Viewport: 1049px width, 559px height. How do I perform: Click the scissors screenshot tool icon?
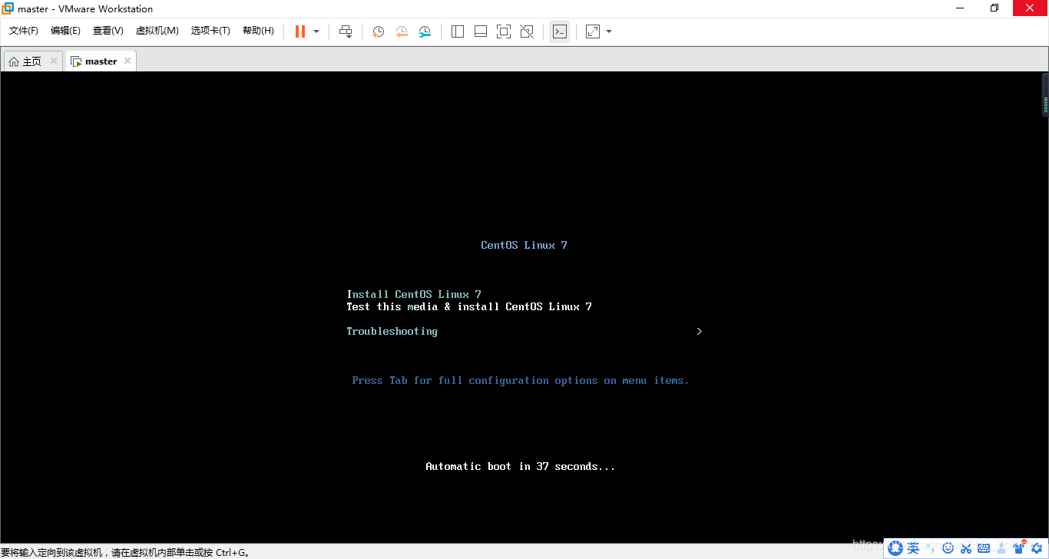966,547
